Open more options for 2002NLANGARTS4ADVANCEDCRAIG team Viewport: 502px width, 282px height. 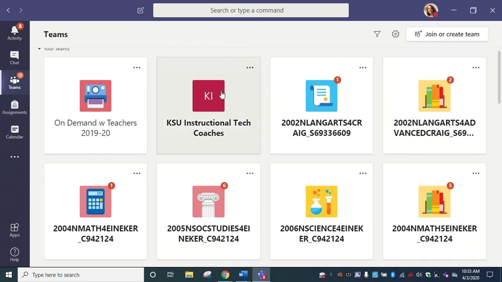coord(476,67)
